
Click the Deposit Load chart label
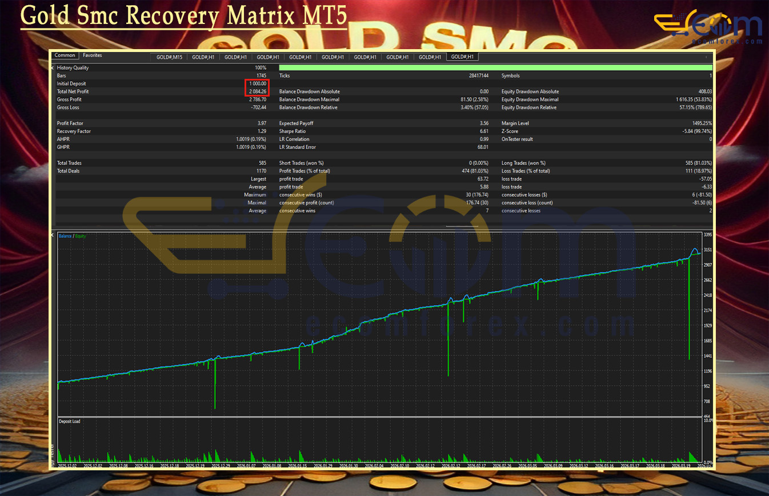pos(70,422)
